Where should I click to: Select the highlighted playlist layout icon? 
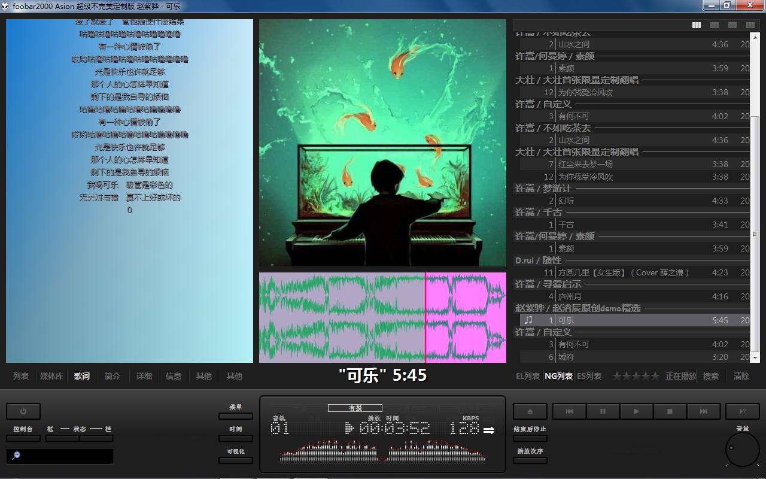coord(697,25)
